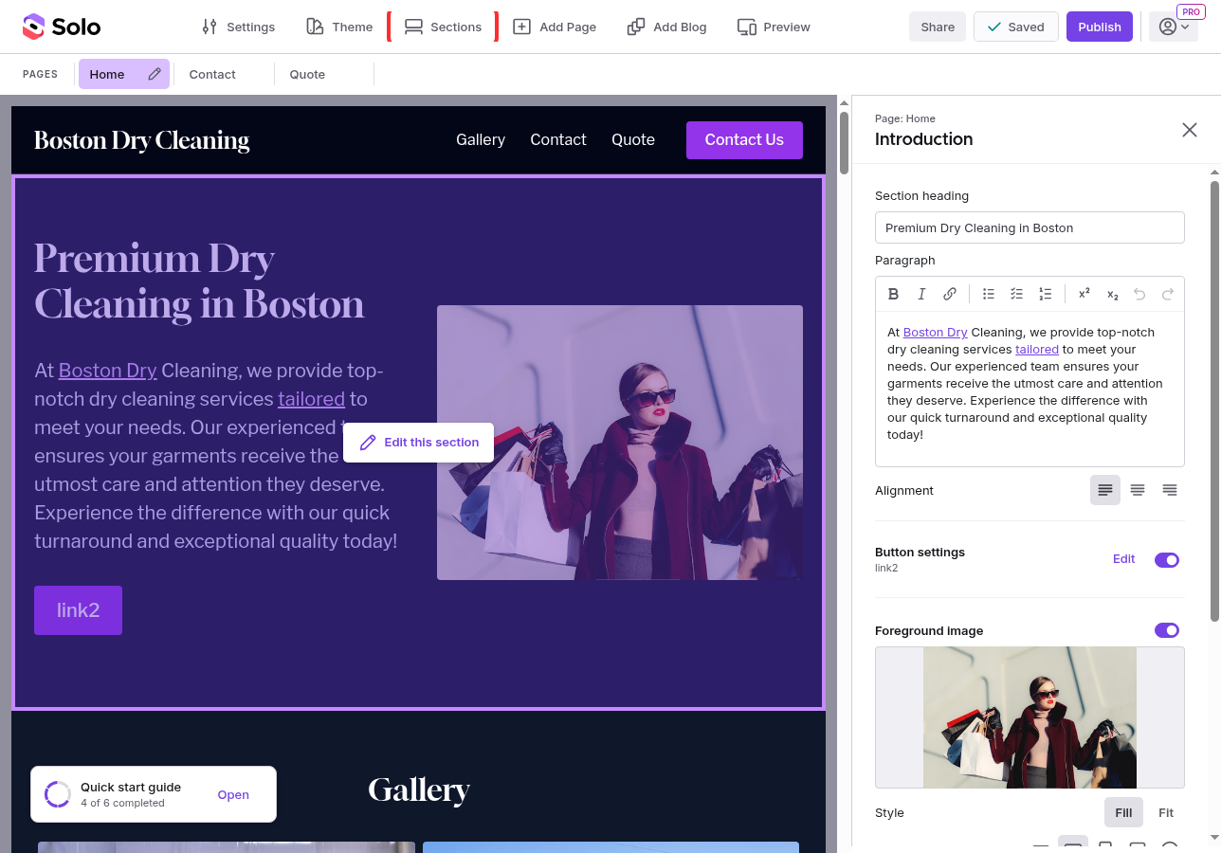Open the Theme menu in toolbar
The height and width of the screenshot is (853, 1221).
(339, 27)
